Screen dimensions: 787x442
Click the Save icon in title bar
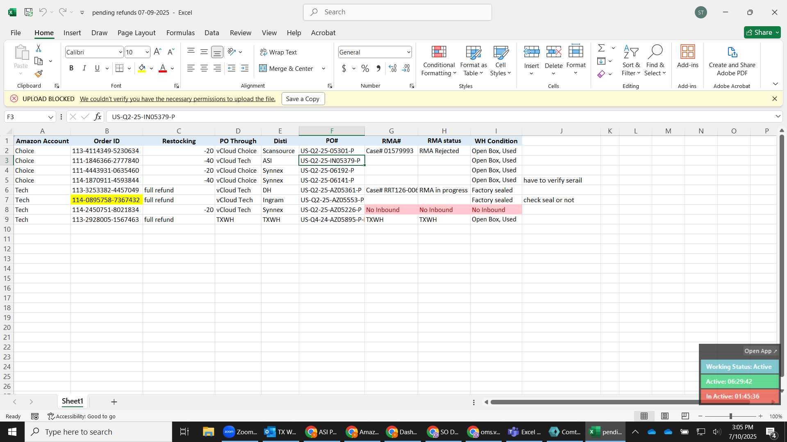29,12
